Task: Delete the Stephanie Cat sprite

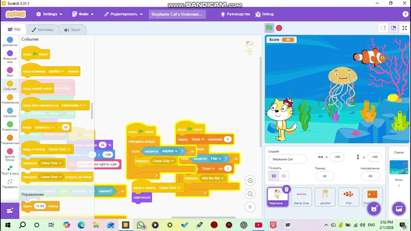Action: pos(286,190)
